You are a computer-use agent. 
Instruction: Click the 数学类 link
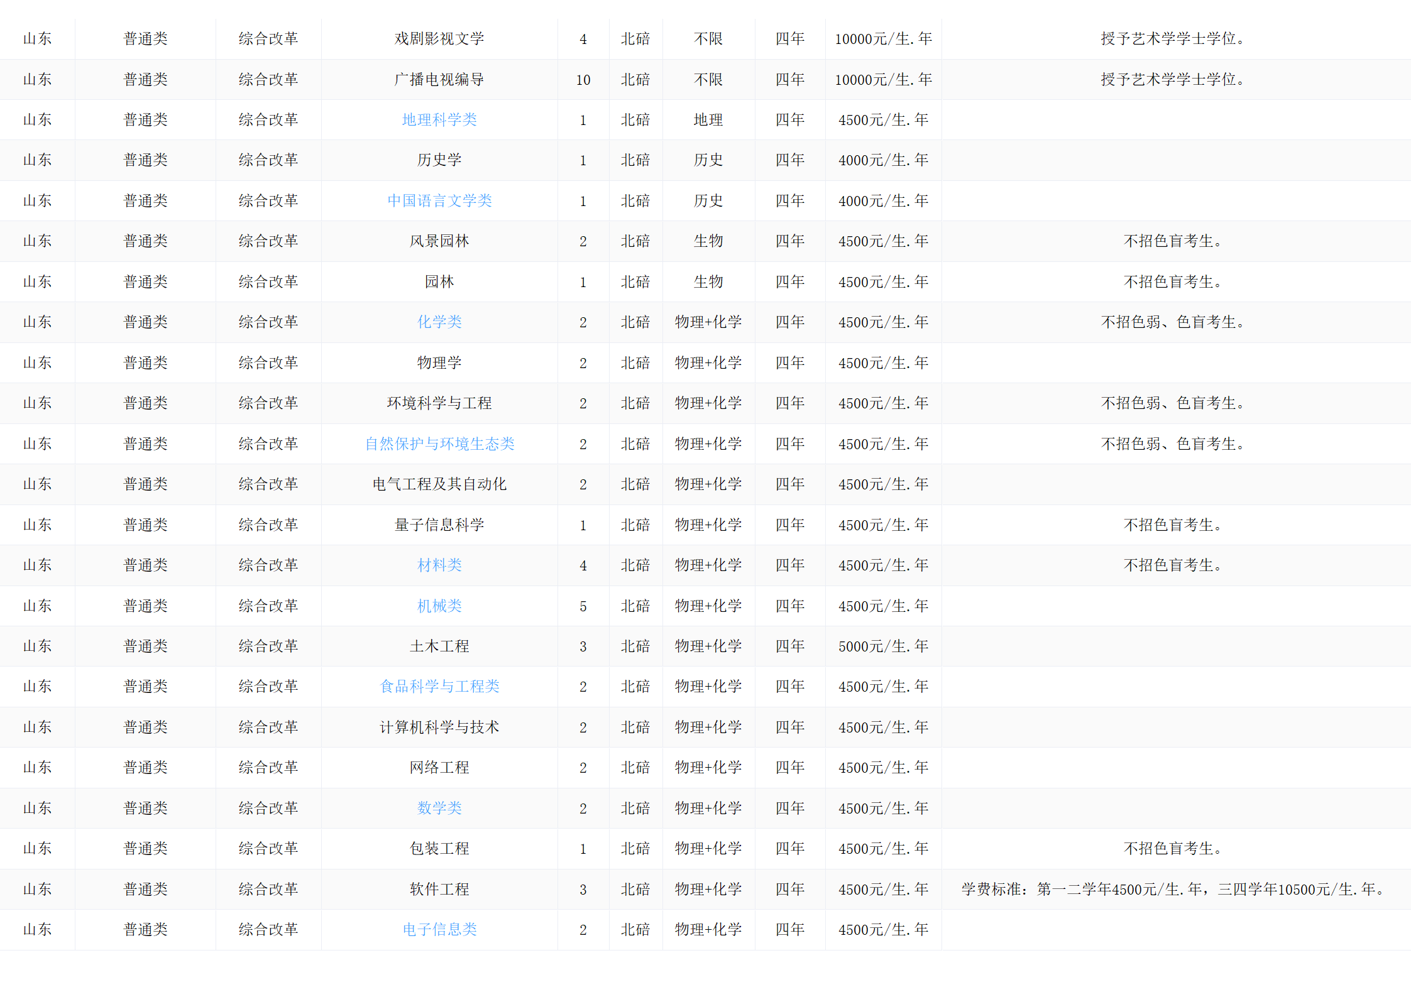click(439, 808)
